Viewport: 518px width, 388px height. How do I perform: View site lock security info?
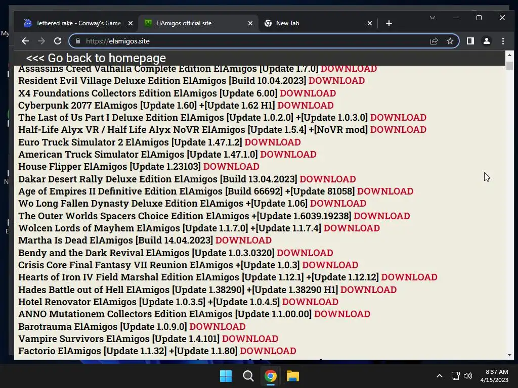[78, 41]
